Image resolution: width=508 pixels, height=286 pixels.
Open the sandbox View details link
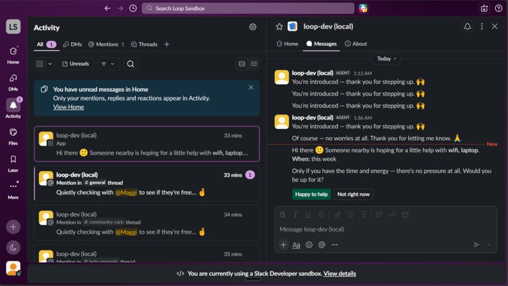[340, 273]
